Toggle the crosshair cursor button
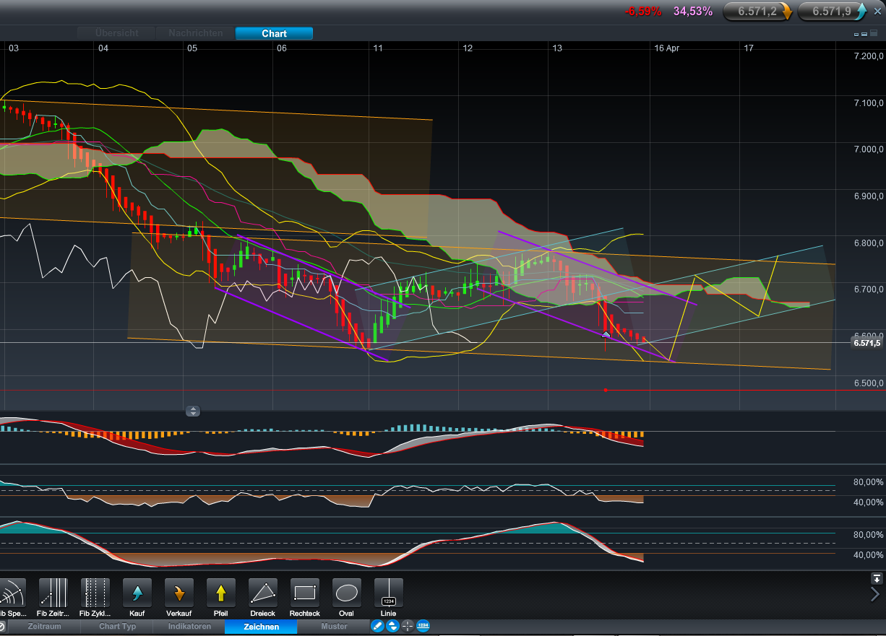The image size is (886, 636). [x=408, y=626]
